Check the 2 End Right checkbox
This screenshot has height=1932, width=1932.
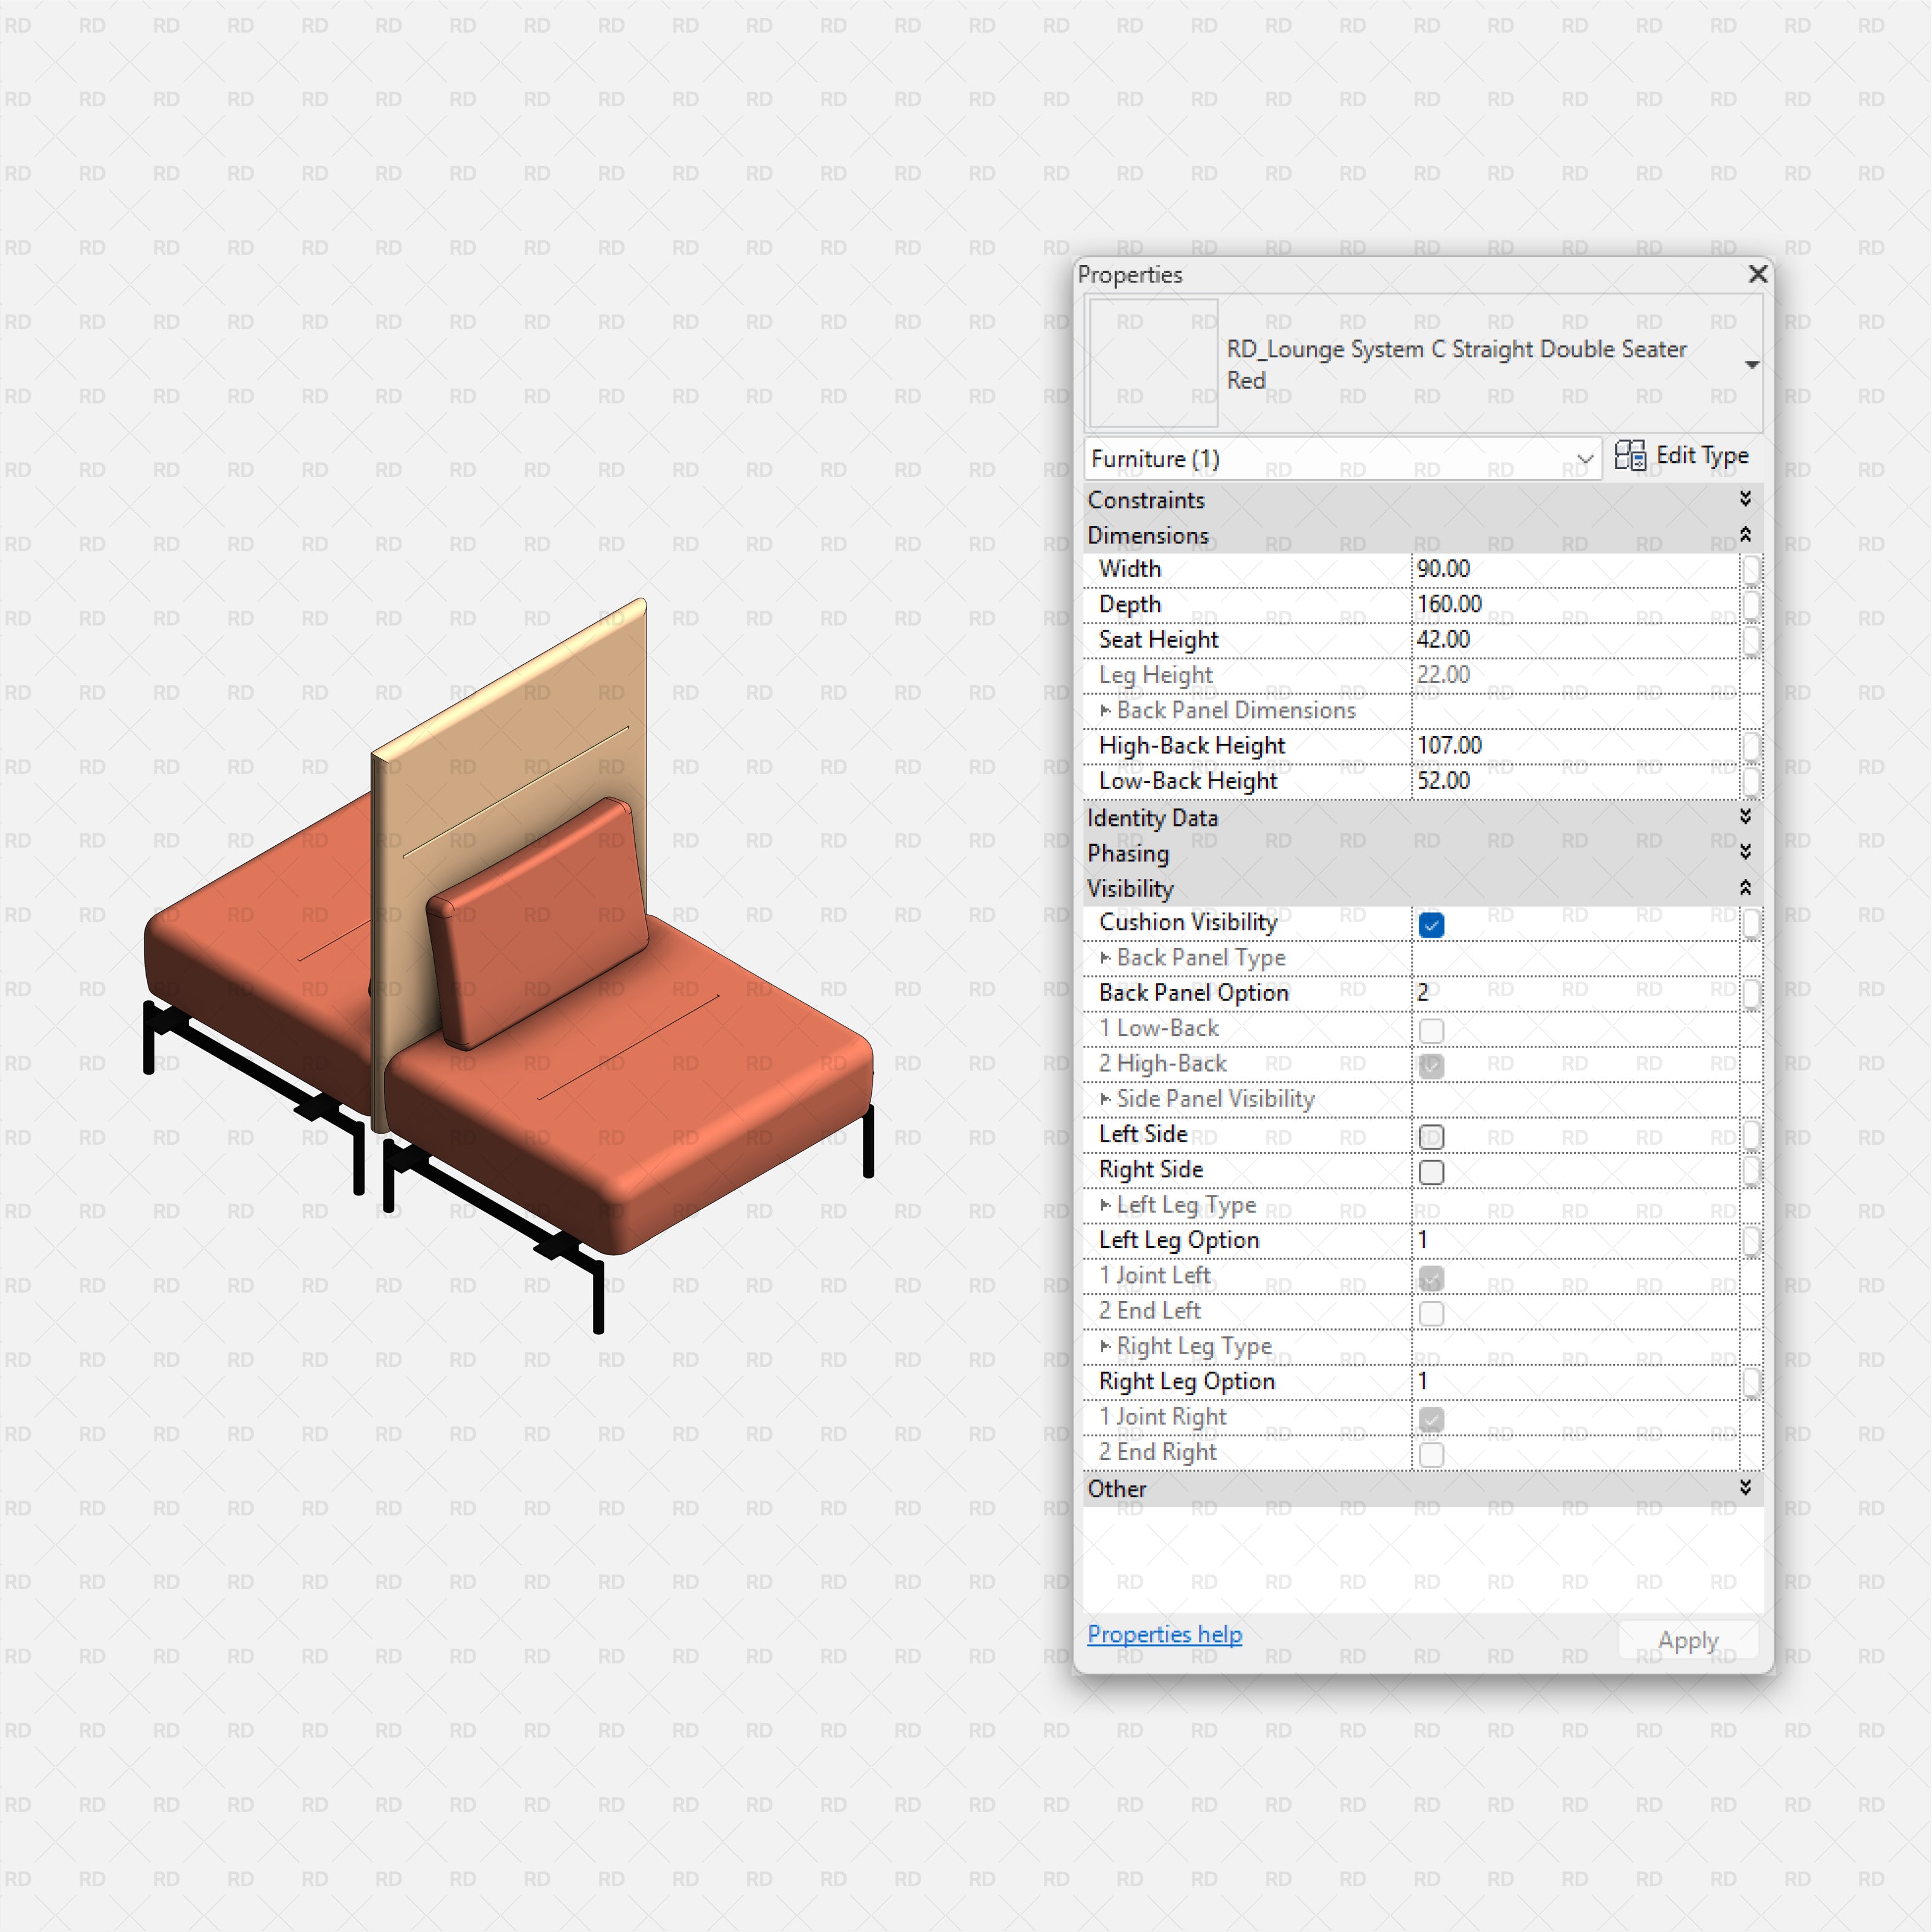point(1431,1454)
